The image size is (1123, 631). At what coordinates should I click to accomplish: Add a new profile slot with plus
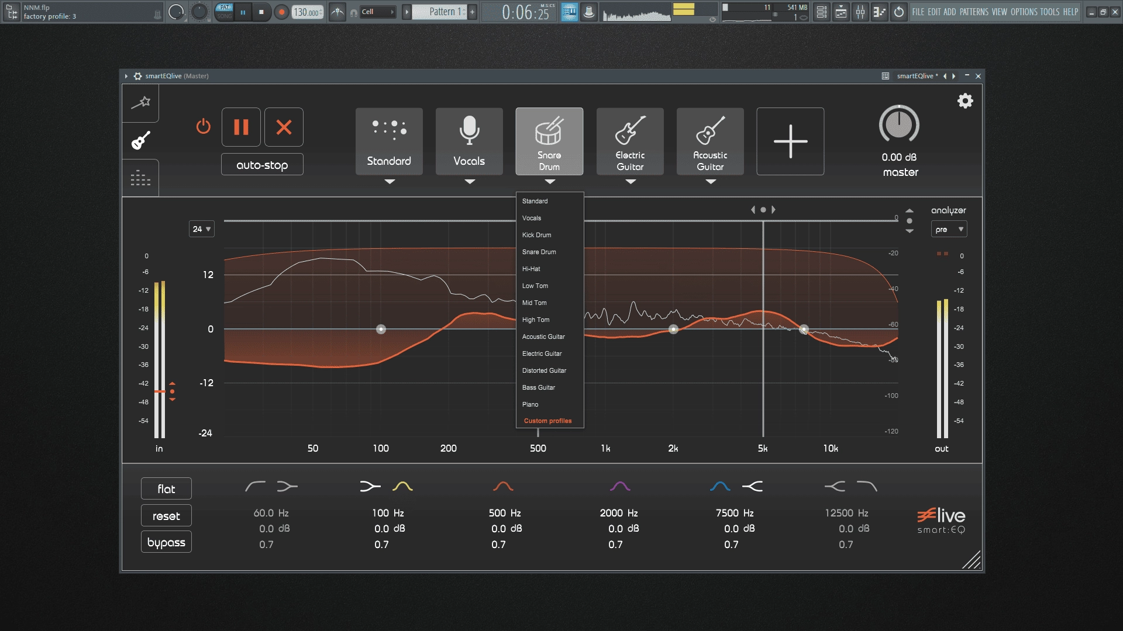tap(790, 141)
